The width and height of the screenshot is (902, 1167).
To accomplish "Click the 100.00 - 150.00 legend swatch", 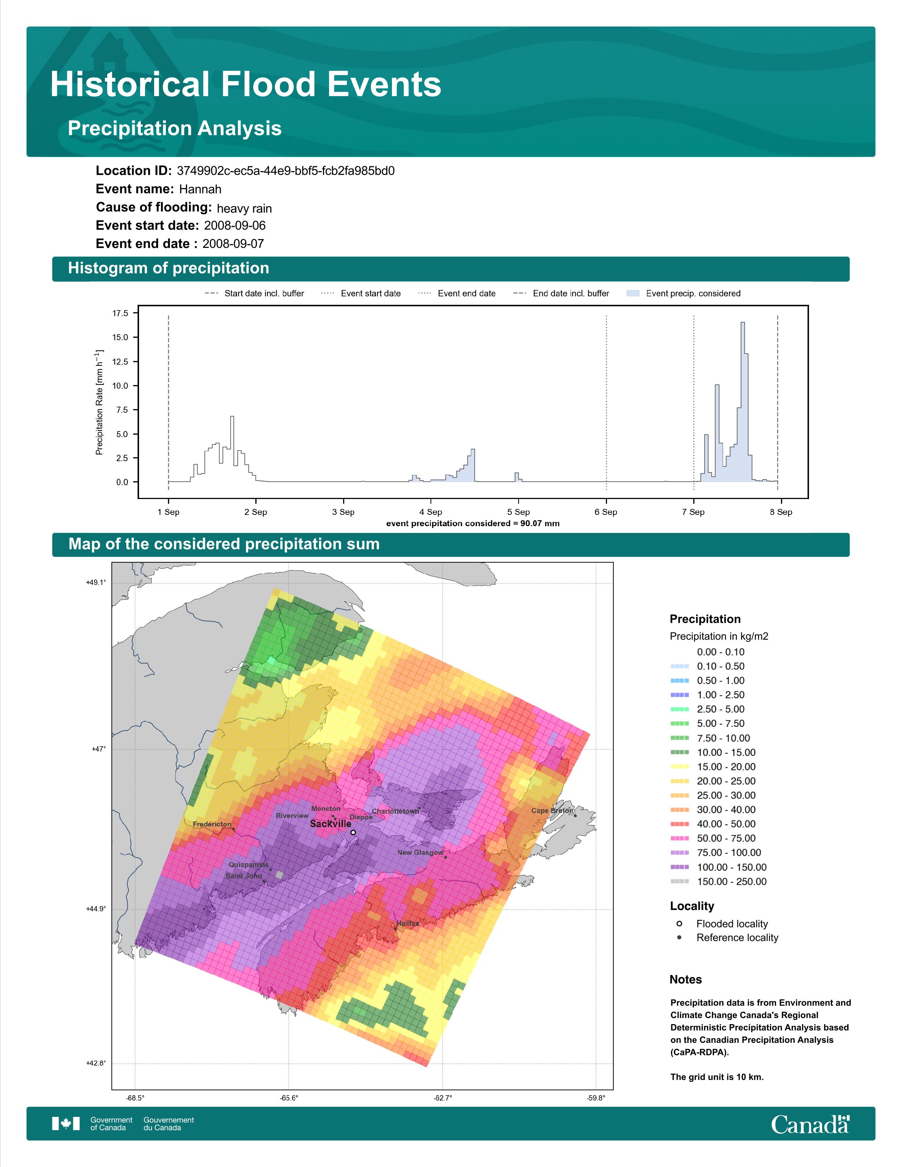I will tap(679, 867).
